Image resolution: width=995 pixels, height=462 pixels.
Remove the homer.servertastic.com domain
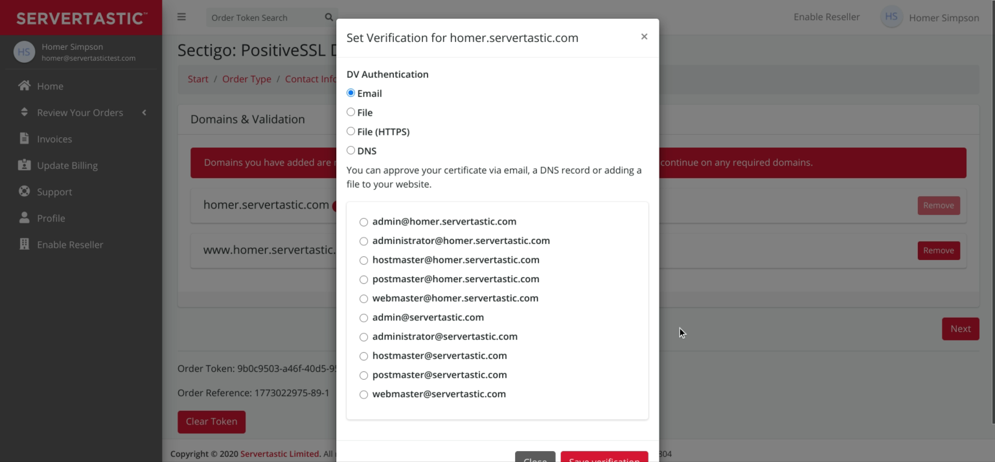tap(939, 205)
